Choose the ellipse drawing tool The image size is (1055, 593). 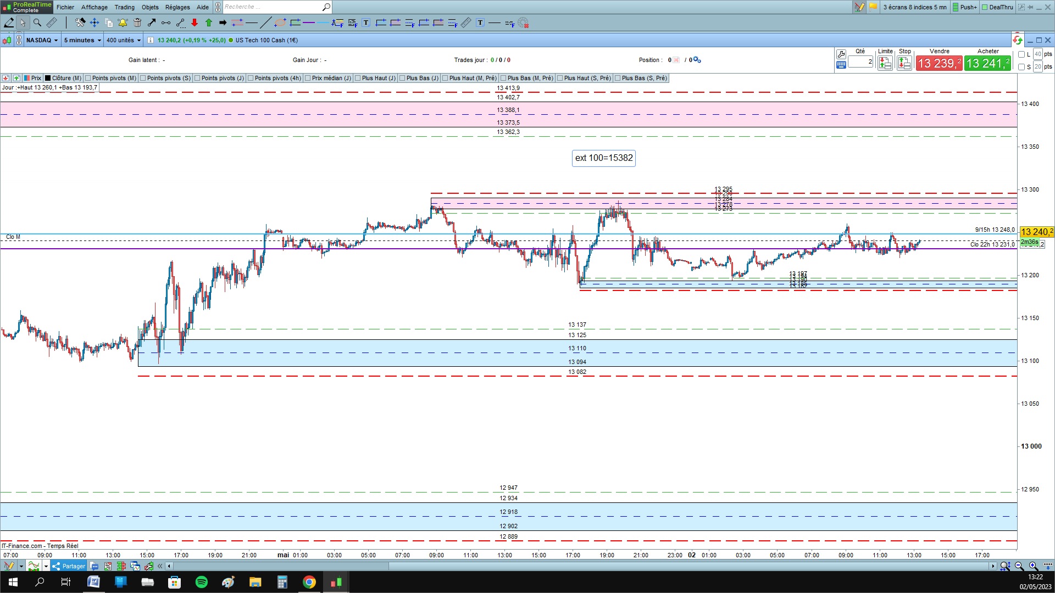(280, 23)
